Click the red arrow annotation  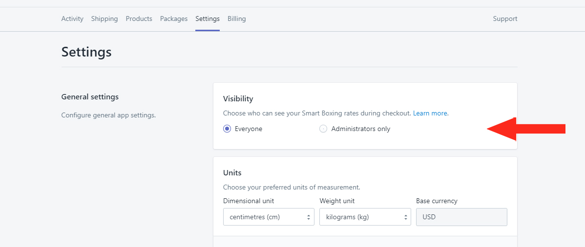(526, 129)
